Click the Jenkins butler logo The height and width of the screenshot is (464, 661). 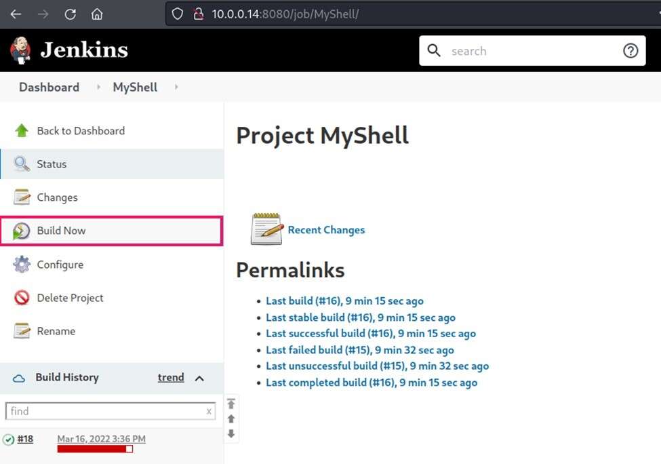20,50
